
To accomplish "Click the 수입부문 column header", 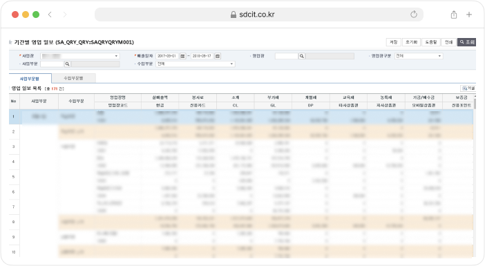I will 76,102.
